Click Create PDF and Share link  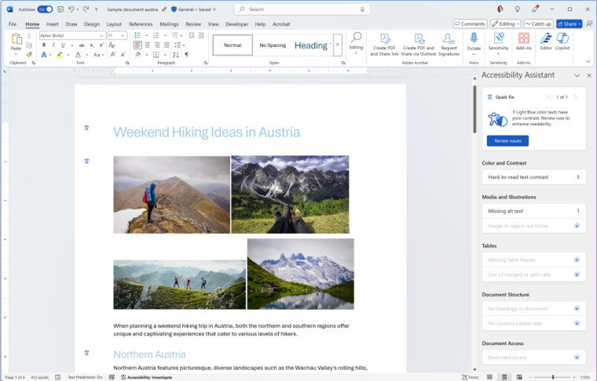click(x=384, y=45)
